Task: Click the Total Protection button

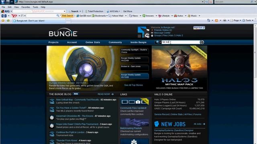Action: tap(94, 11)
